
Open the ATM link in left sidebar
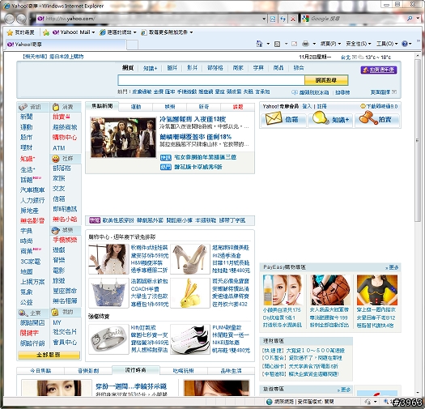click(59, 148)
